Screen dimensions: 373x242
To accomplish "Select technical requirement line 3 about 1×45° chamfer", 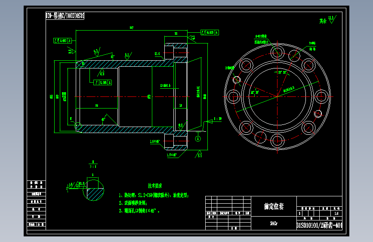I will coord(139,211).
